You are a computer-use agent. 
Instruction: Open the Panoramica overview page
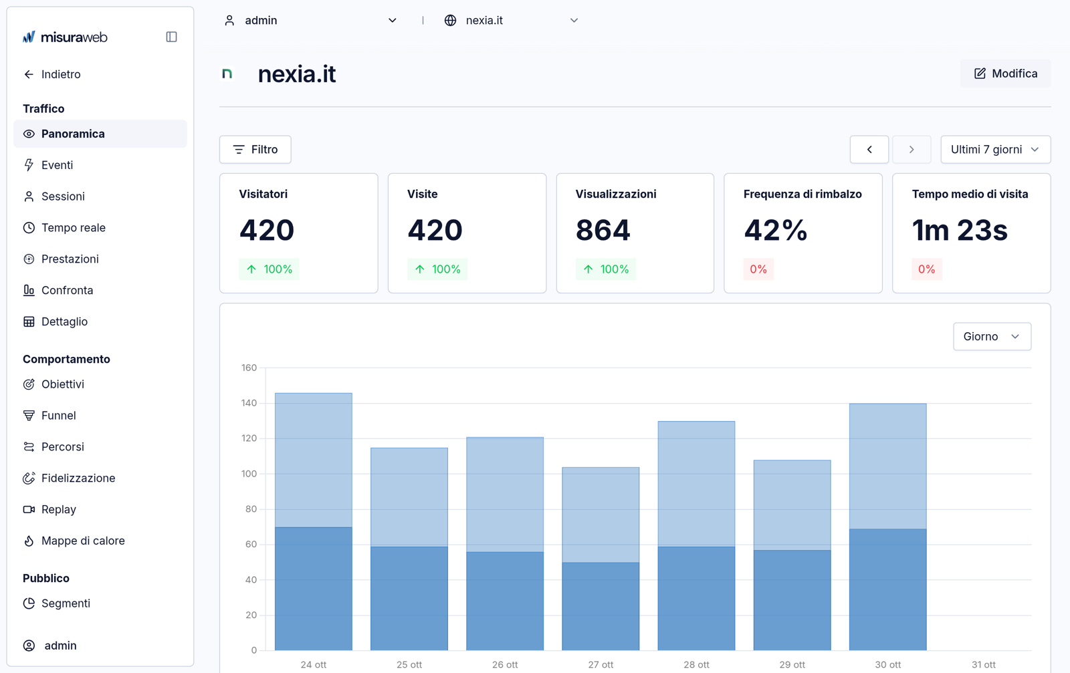[100, 134]
